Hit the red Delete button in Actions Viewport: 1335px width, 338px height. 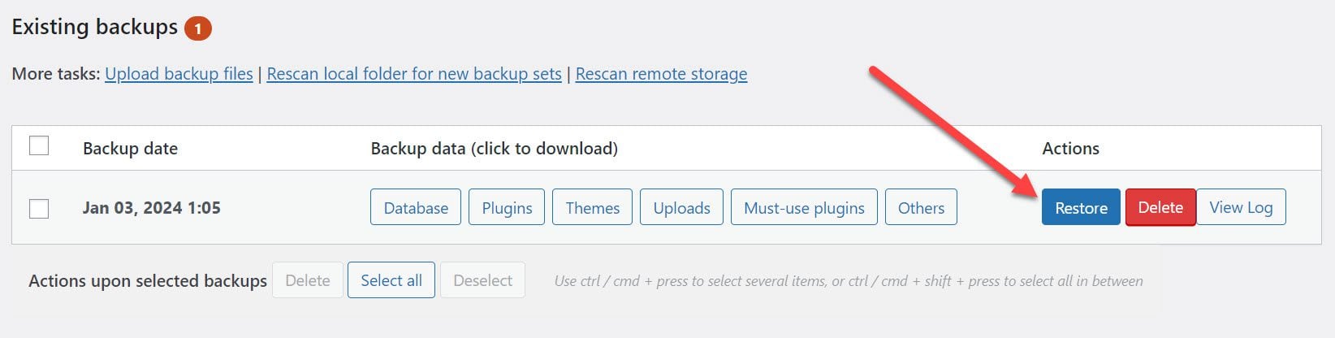click(x=1160, y=207)
